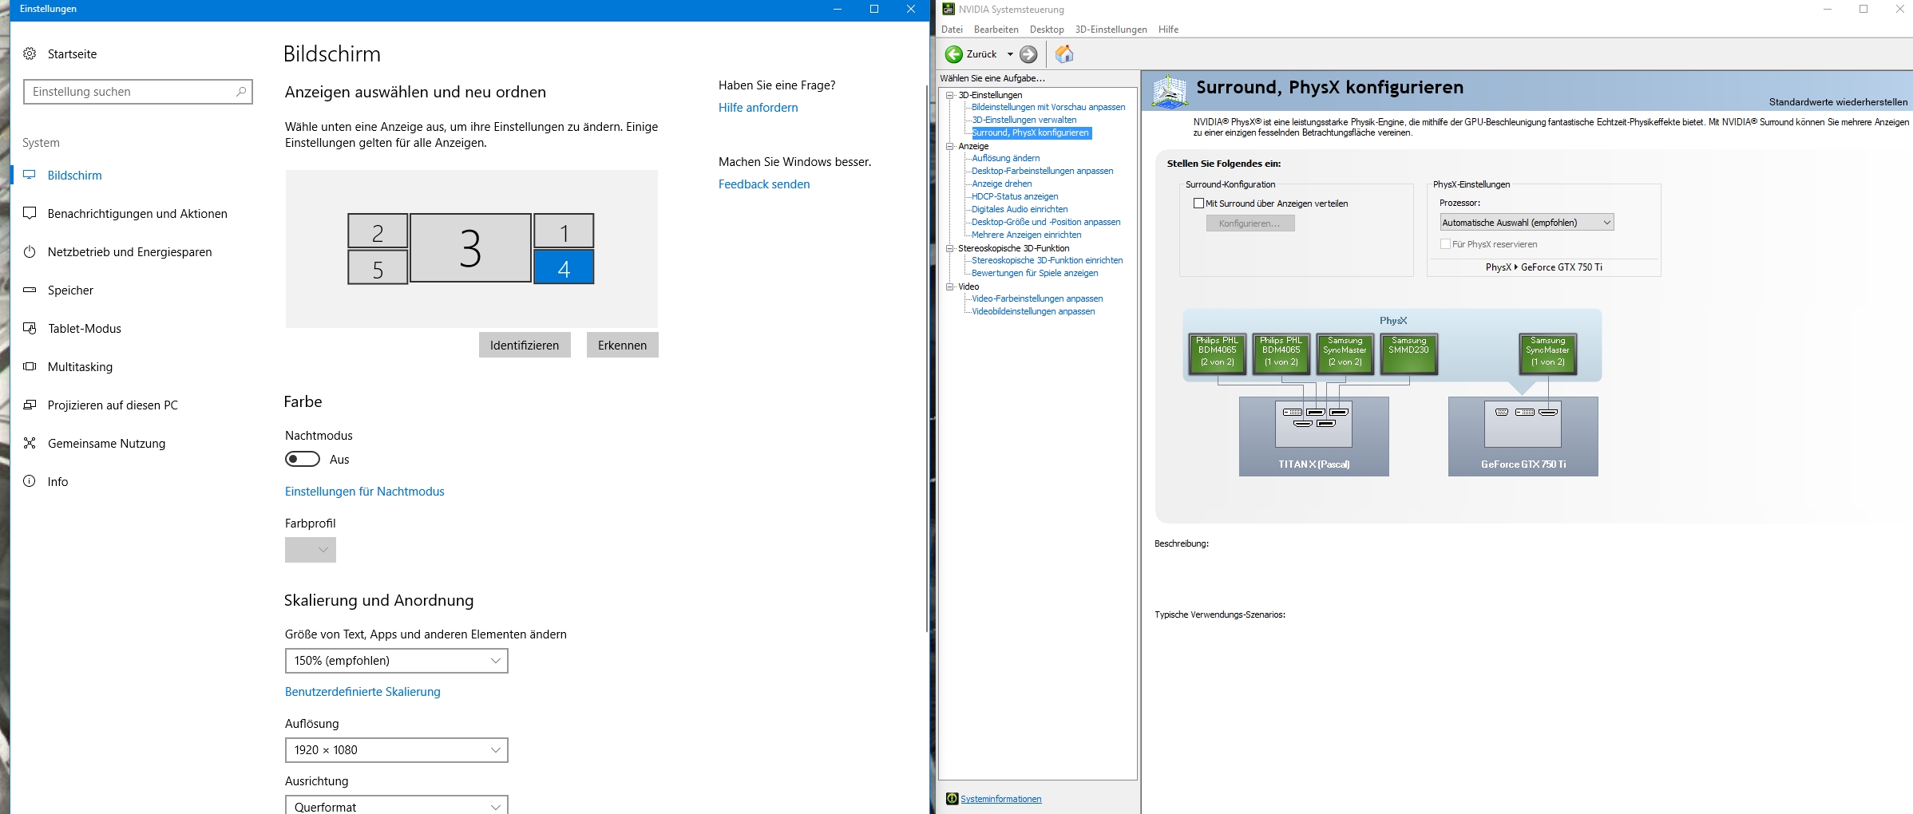Click the Netzbetrieb und Energiesparen power icon

point(30,251)
